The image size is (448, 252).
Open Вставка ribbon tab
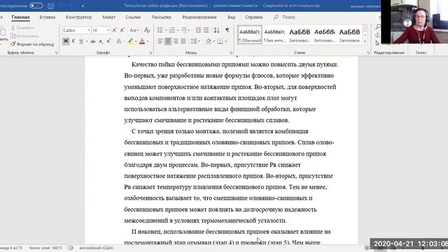click(x=48, y=17)
